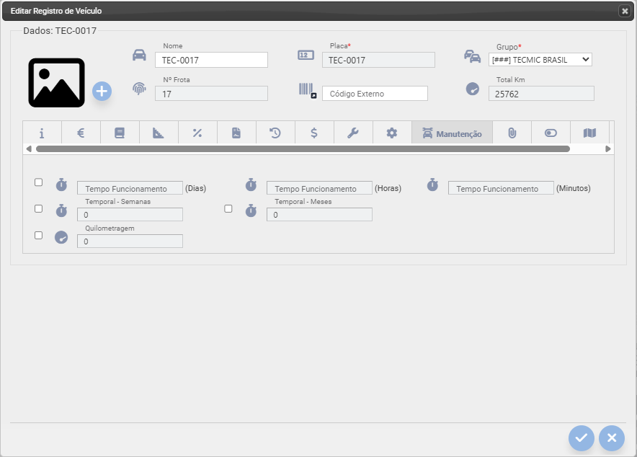Open the info tab icon
637x457 pixels.
(x=42, y=133)
